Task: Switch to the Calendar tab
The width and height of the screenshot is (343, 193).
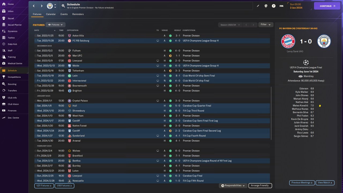Action: (x=51, y=14)
